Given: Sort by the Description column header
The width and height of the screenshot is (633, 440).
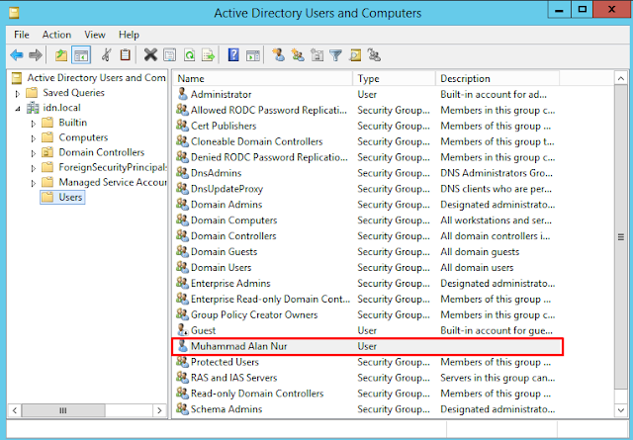Looking at the screenshot, I should (497, 78).
